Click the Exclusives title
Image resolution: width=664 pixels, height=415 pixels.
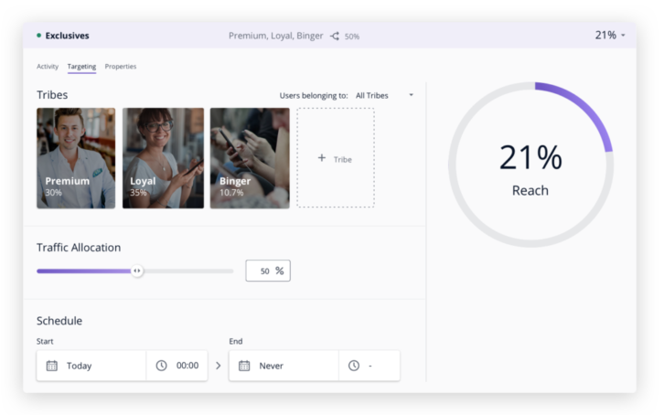[68, 36]
